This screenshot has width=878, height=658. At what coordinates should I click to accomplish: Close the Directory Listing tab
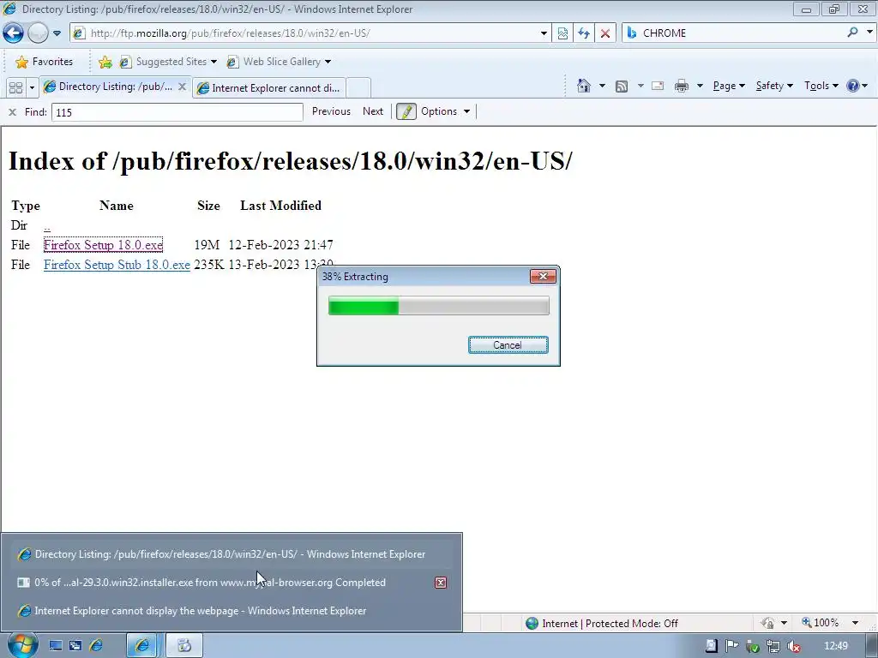182,87
